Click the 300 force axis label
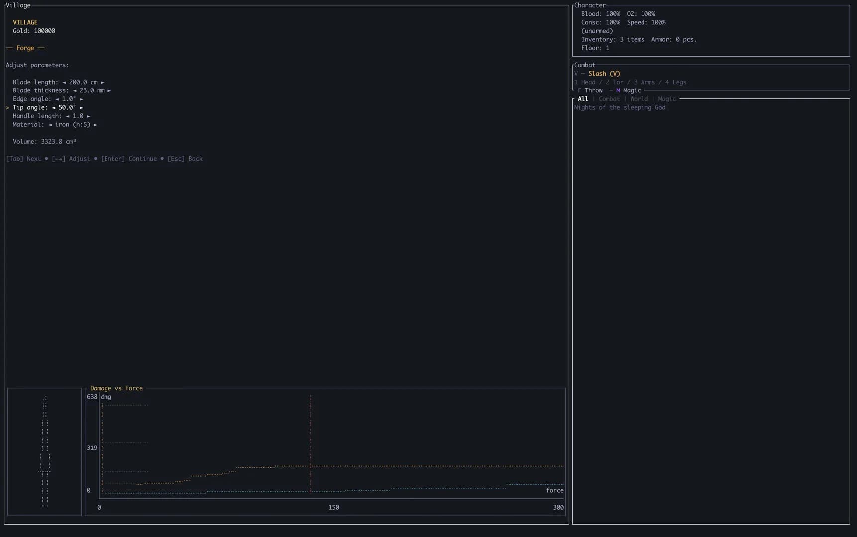 [x=558, y=507]
